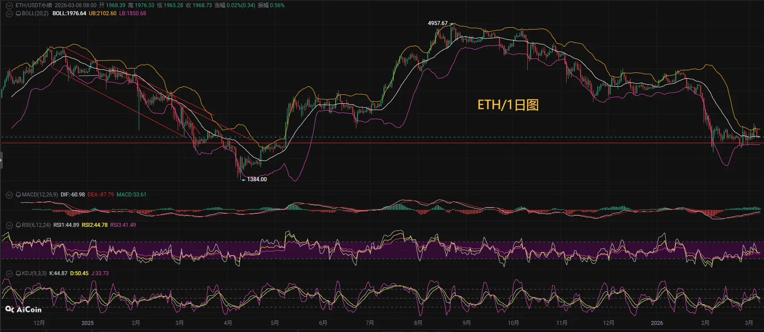Collapse the BOLL indicator row chevron
The width and height of the screenshot is (764, 332).
(x=9, y=13)
